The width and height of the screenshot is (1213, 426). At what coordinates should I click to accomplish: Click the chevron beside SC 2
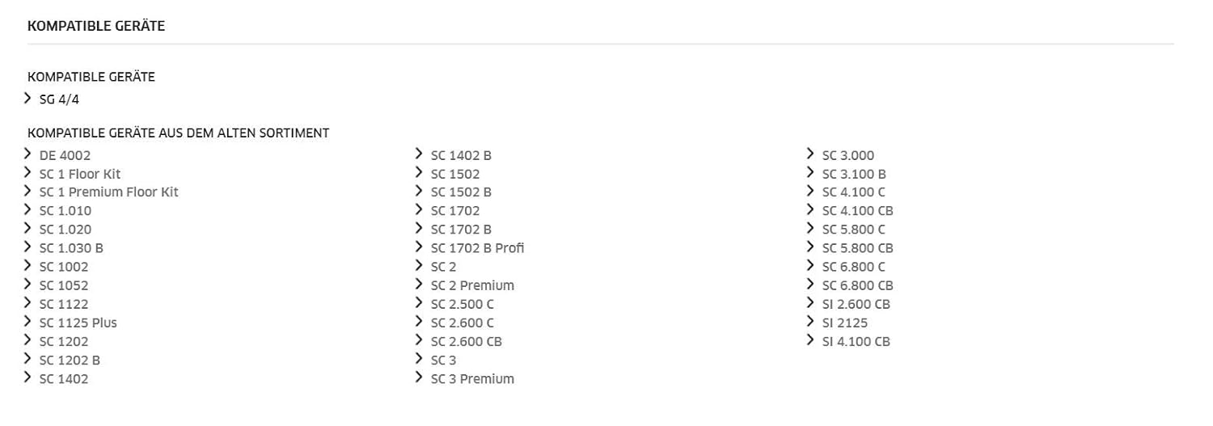419,266
